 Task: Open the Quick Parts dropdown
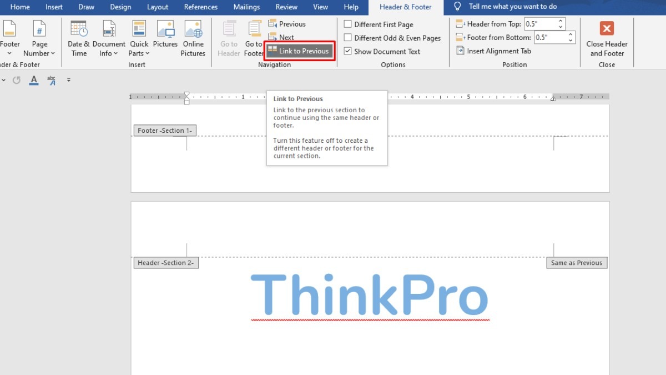(139, 39)
